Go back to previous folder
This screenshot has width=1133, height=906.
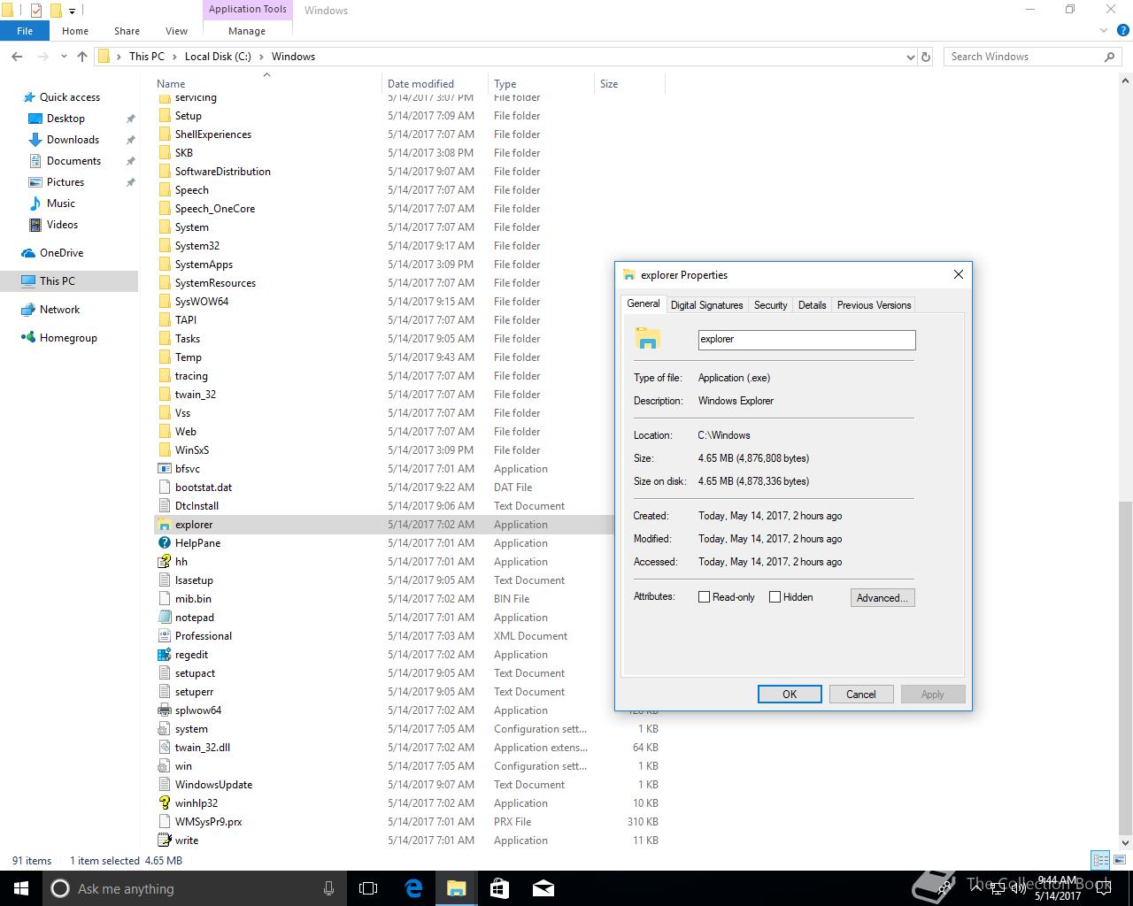[17, 57]
